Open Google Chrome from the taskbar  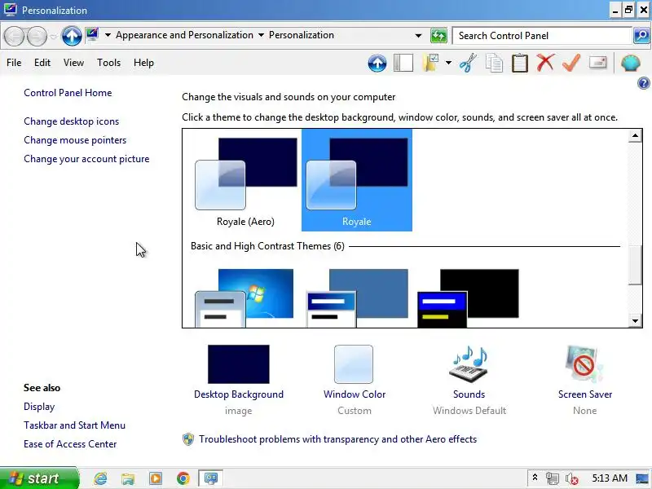[x=183, y=478]
